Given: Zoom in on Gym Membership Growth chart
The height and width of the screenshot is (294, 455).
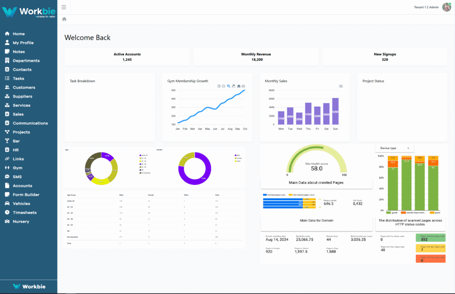Looking at the screenshot, I should pyautogui.click(x=219, y=86).
